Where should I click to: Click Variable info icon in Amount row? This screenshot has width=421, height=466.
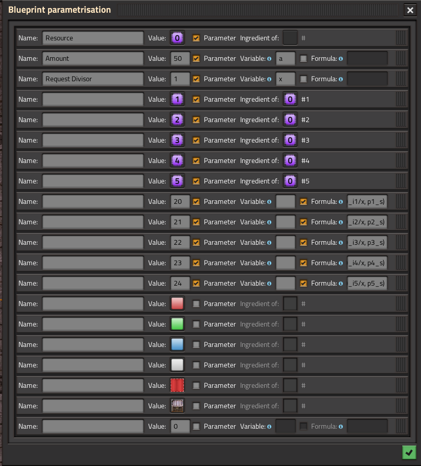[x=269, y=59]
